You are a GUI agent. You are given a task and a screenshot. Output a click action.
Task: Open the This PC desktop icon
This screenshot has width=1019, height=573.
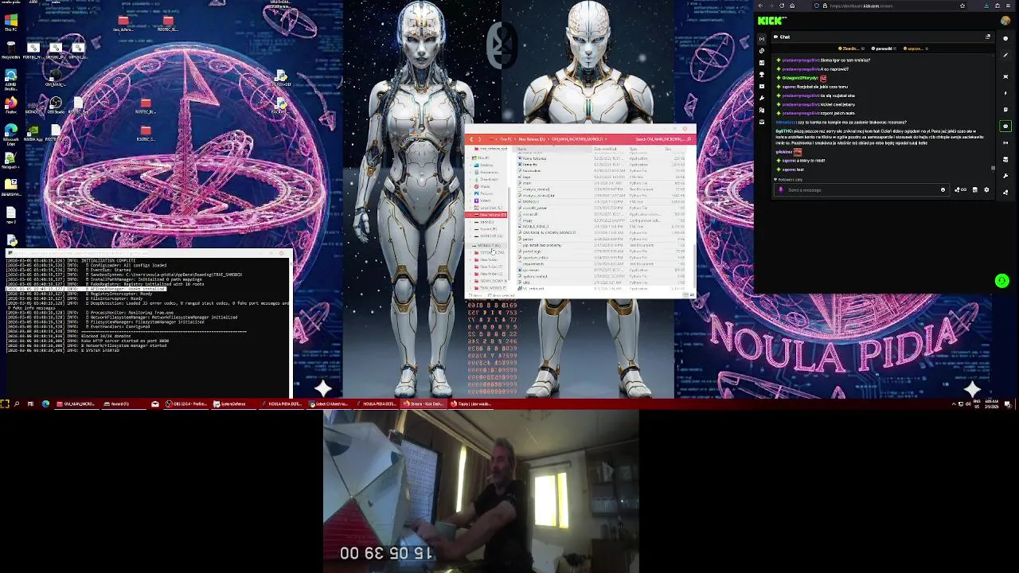10,22
